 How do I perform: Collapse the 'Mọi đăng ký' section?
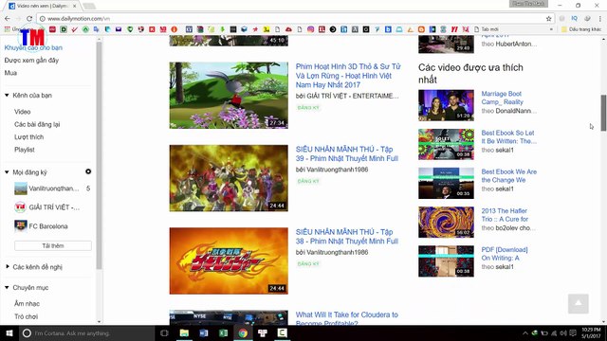(x=7, y=172)
